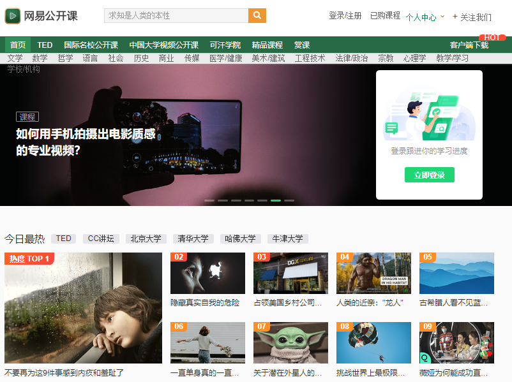Open the 登录/注册 link
Screen dimensions: 512x382
pos(345,16)
